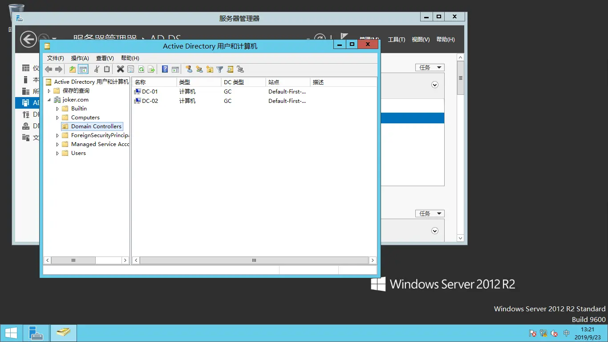Toggle the show/hide action pane icon

point(175,69)
